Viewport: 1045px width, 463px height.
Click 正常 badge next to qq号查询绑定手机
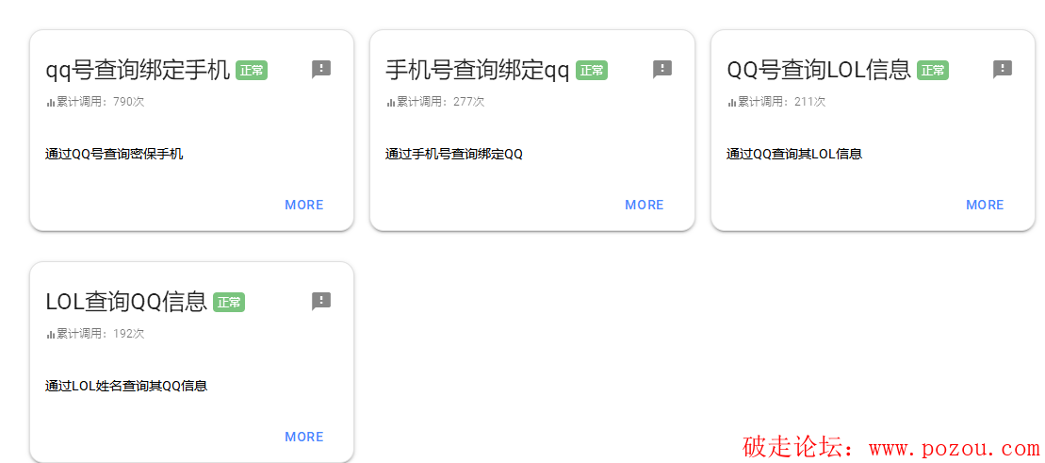(252, 70)
